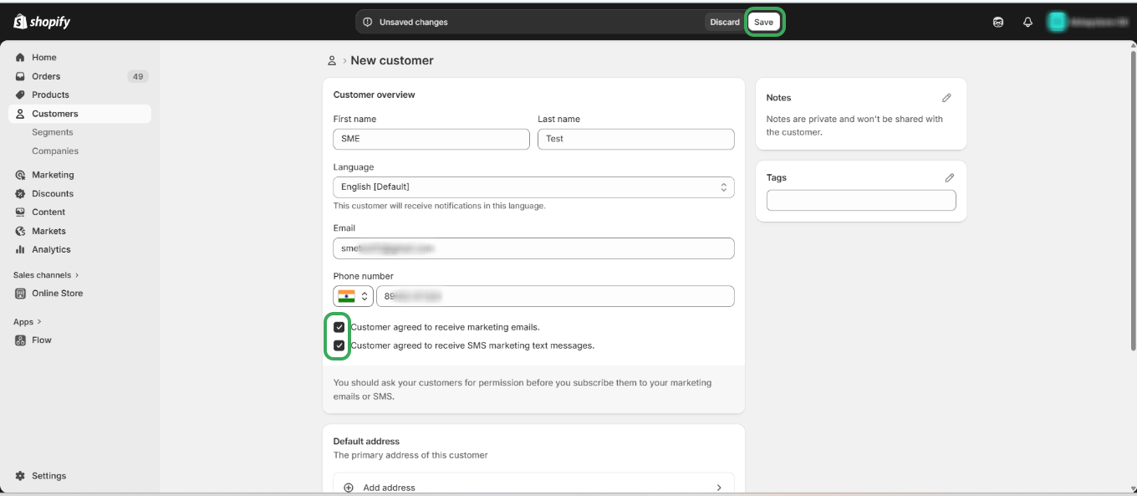Click the customers breadcrumb person icon

coord(332,61)
